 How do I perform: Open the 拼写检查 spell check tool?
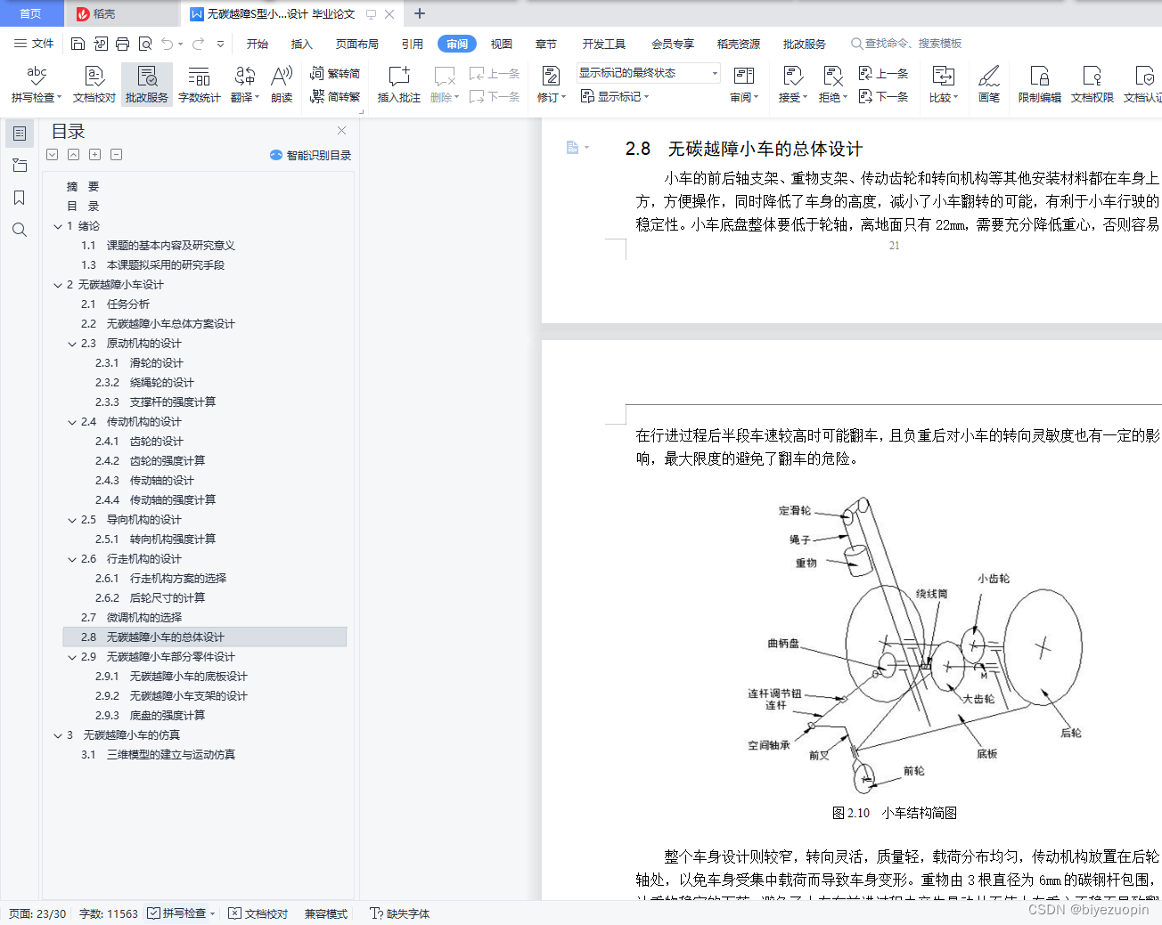[x=36, y=85]
